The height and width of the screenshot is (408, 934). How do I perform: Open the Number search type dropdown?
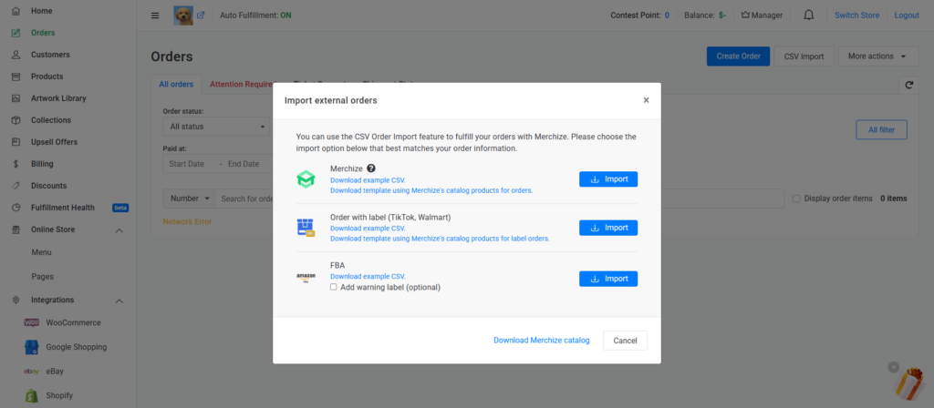click(190, 199)
